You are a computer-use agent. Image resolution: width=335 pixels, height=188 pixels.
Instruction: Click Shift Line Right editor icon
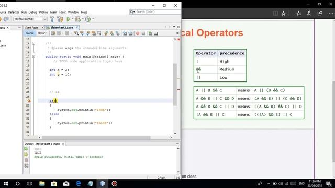(x=130, y=33)
